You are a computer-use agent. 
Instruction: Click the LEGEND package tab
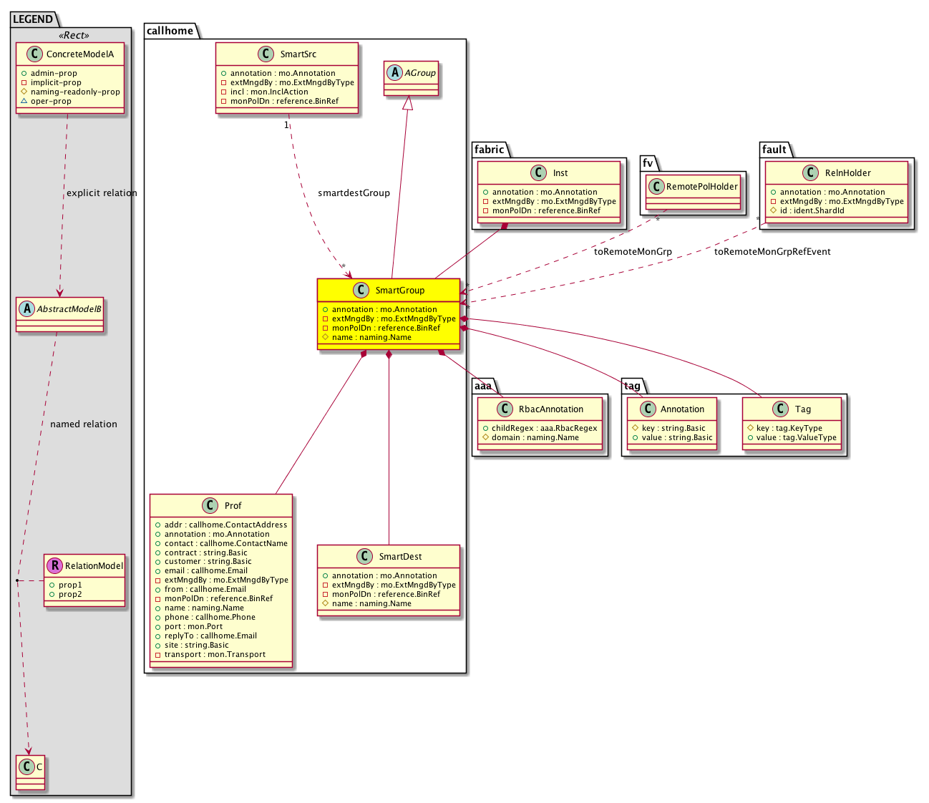33,19
